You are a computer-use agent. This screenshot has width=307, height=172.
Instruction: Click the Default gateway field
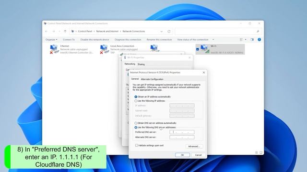(x=182, y=116)
